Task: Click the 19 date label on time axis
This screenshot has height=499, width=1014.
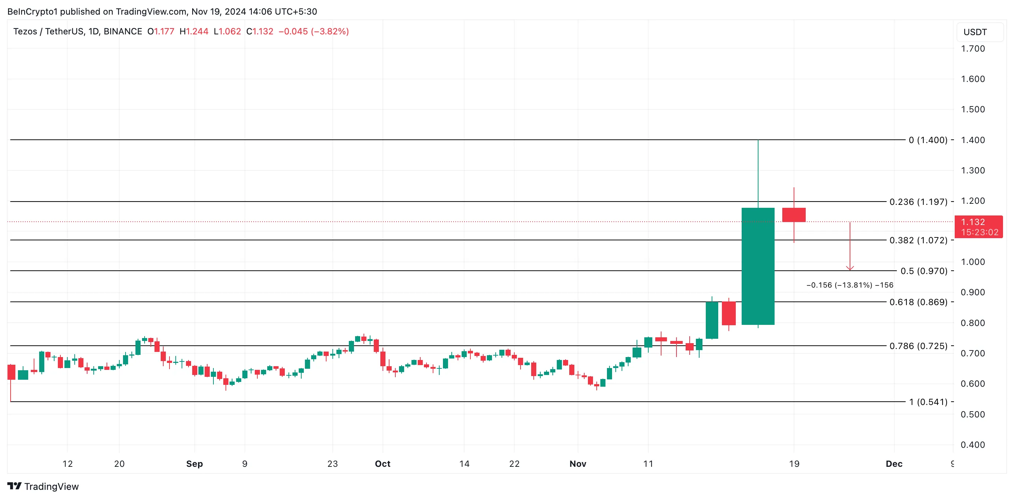Action: tap(794, 464)
